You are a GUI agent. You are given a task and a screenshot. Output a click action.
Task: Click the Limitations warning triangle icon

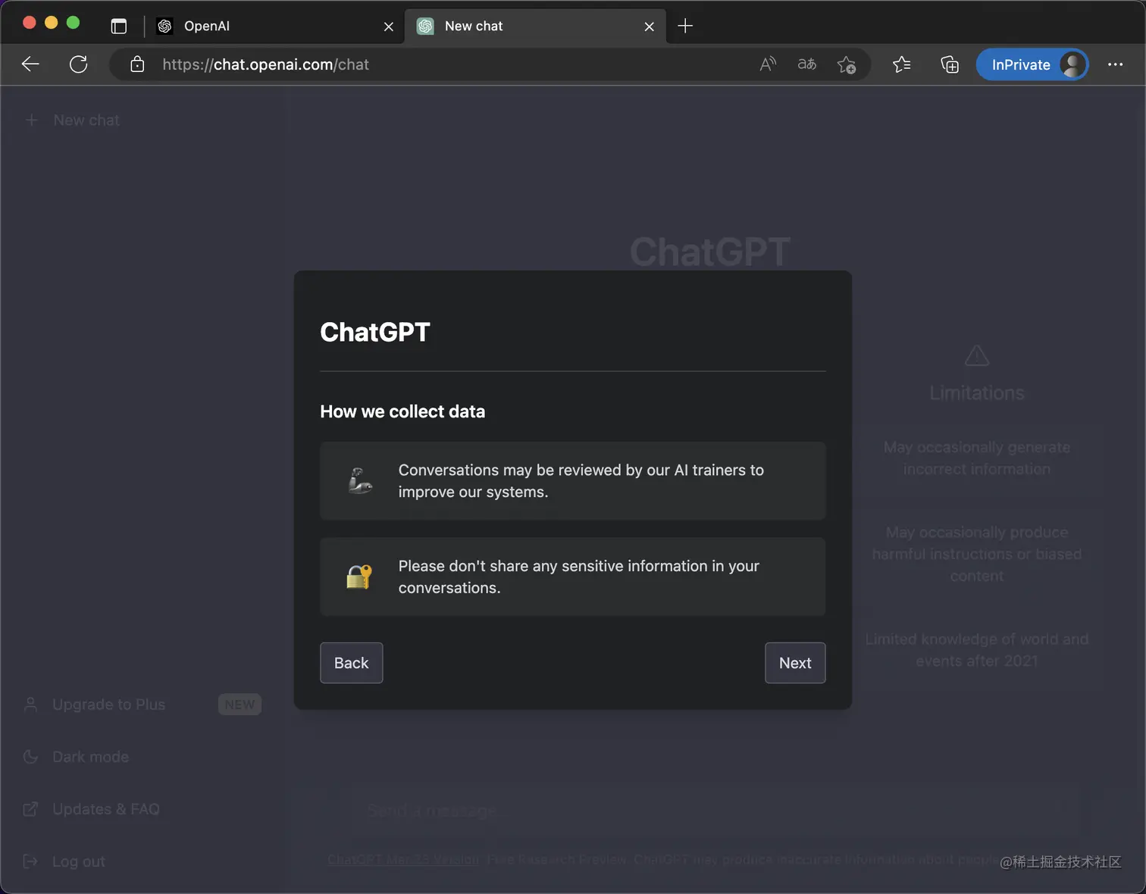977,355
